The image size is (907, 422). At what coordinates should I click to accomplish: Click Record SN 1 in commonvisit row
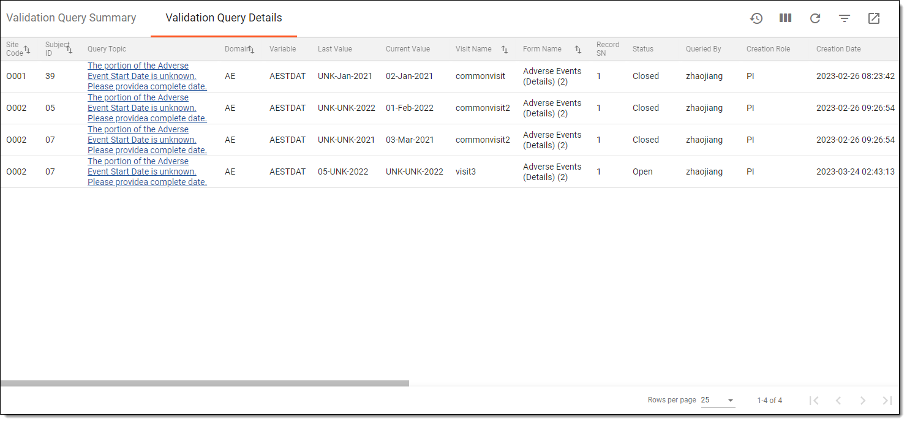pos(599,76)
